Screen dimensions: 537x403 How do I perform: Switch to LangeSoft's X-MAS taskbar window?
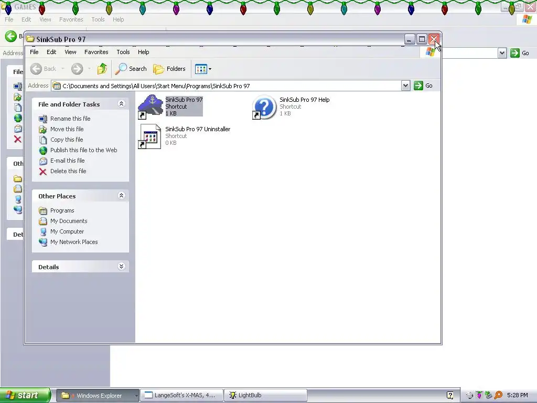(181, 396)
